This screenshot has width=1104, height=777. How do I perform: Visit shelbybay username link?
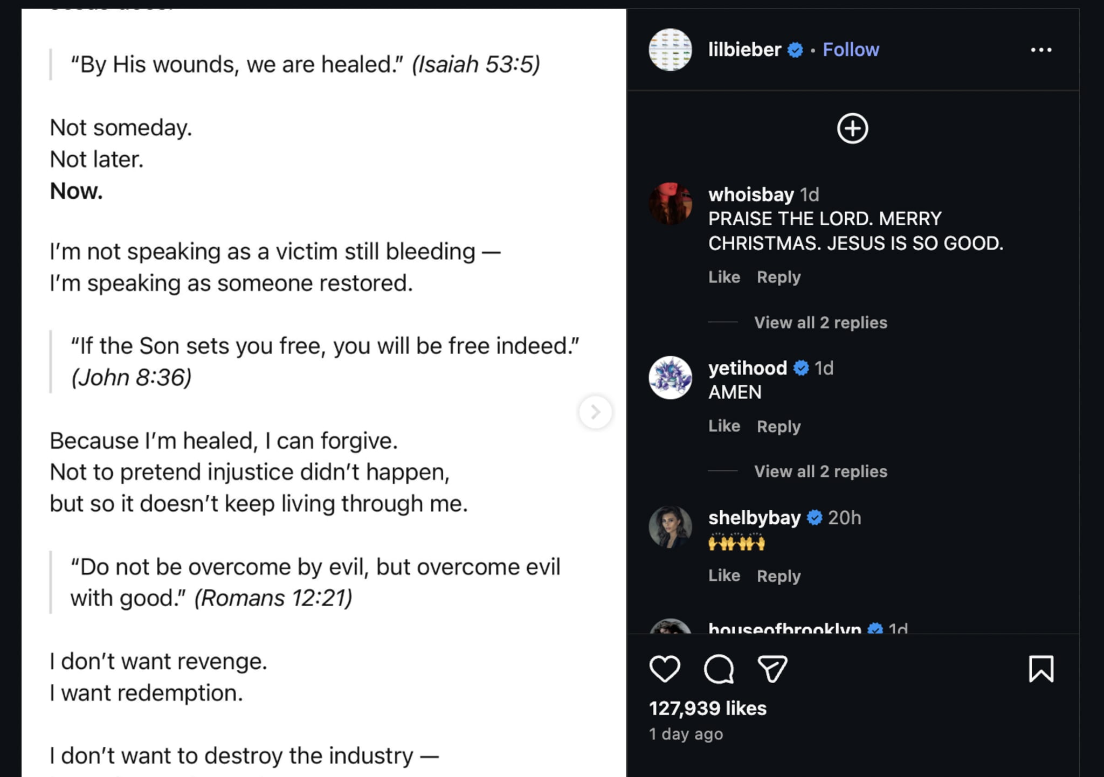pyautogui.click(x=754, y=518)
